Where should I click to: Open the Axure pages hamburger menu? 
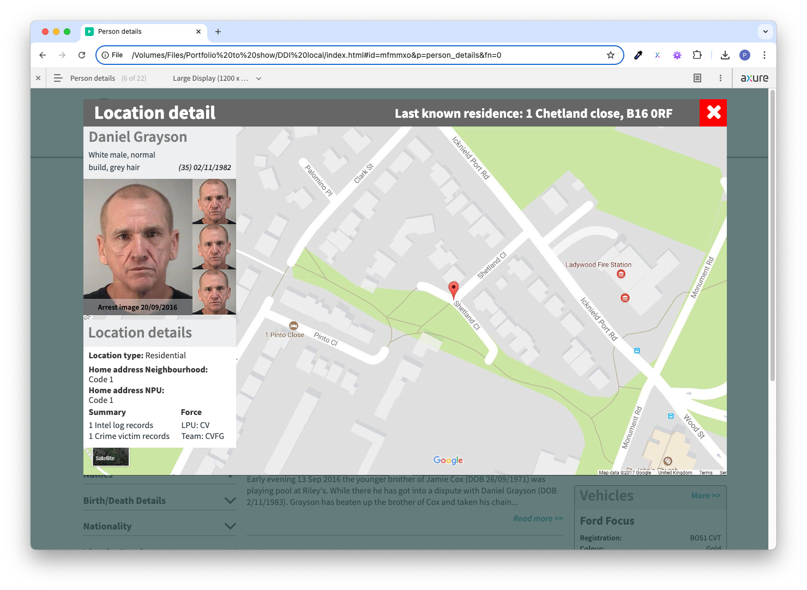58,78
